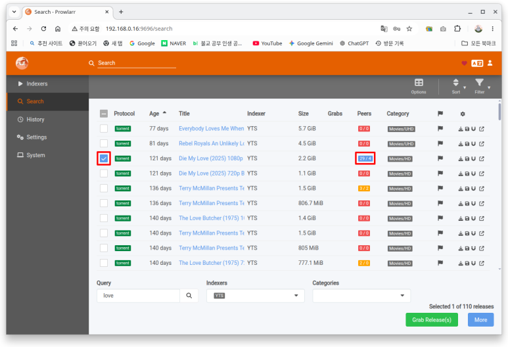Open the Chrome three-dot menu
Viewport: 508px width, 347px height.
point(492,29)
